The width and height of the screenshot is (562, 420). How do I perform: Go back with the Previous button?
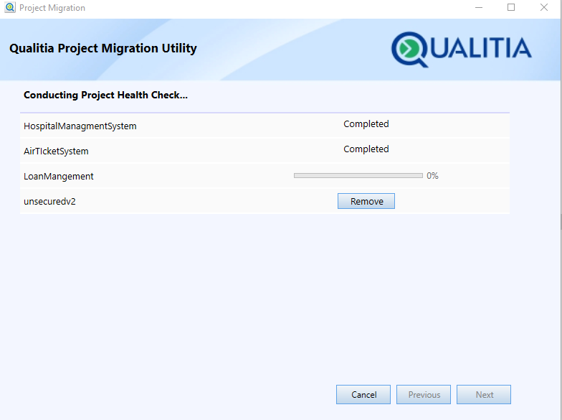pyautogui.click(x=424, y=395)
